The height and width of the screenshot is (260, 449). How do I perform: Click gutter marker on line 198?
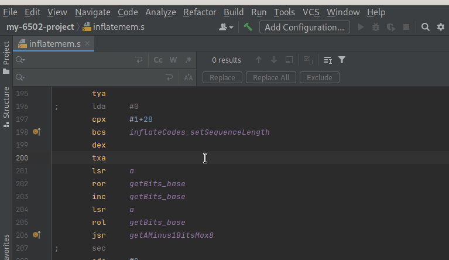[x=36, y=132]
